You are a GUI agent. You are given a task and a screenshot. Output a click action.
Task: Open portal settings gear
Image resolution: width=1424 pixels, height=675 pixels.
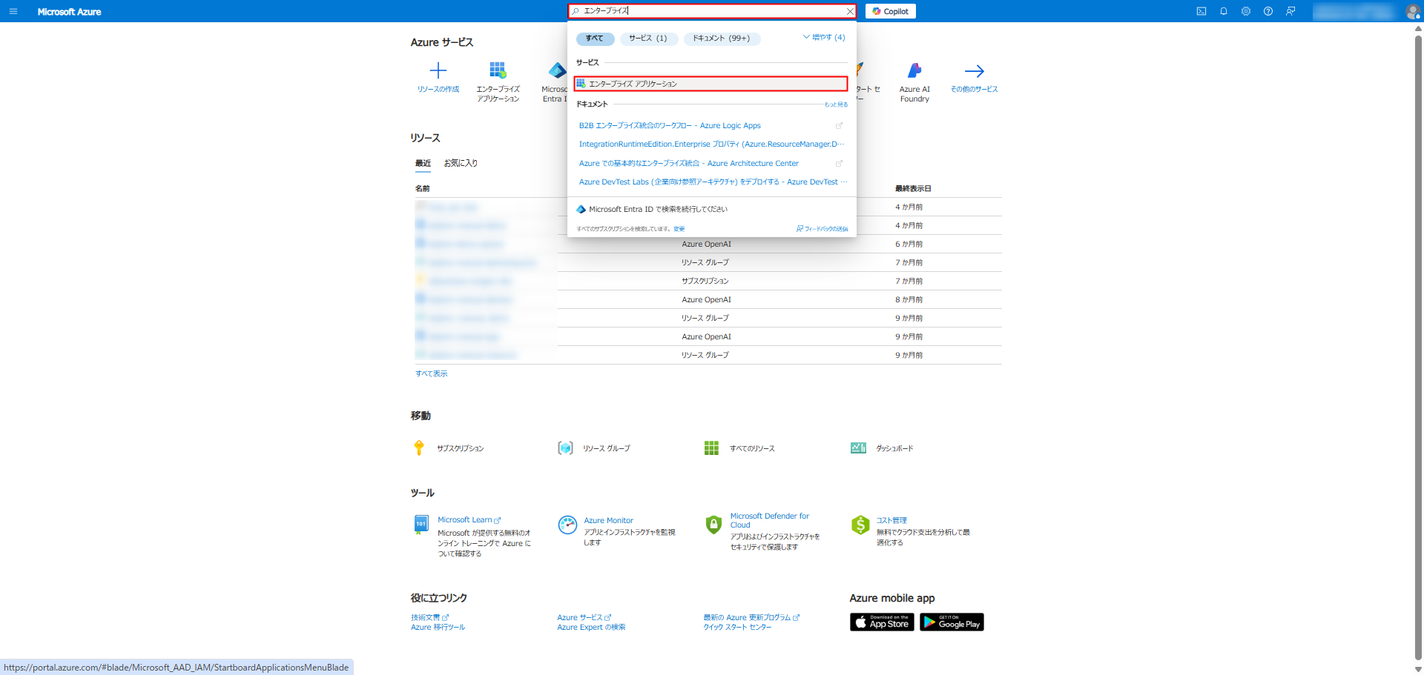tap(1246, 11)
